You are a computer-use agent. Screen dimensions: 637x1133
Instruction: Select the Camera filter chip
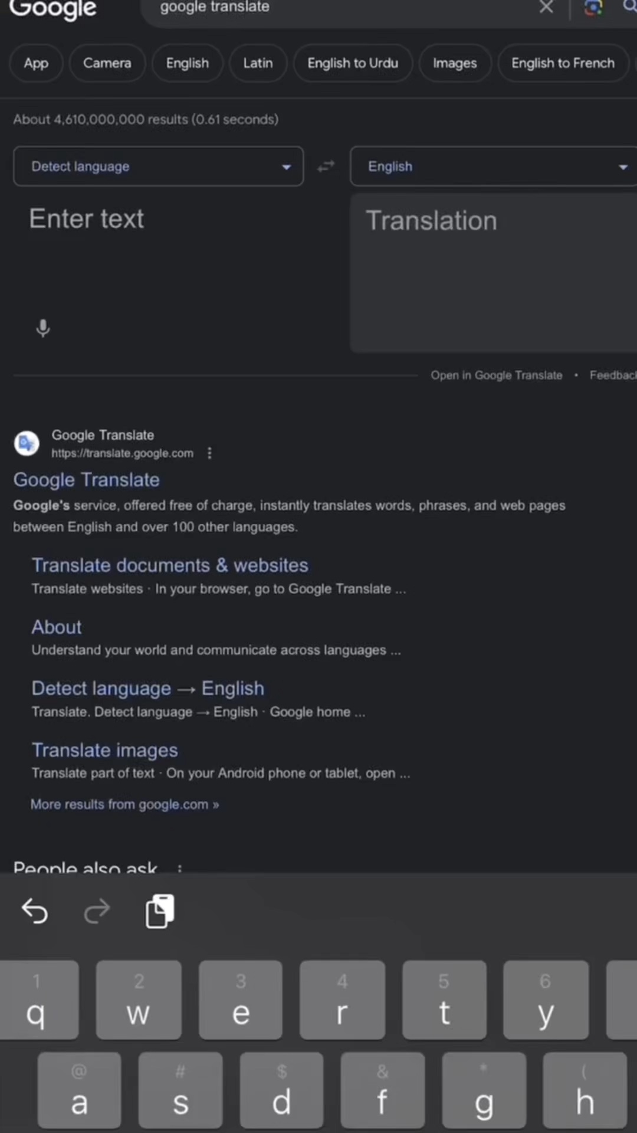tap(107, 63)
